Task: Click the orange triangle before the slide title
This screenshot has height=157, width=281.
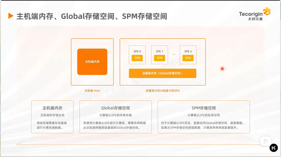Action: (11, 16)
